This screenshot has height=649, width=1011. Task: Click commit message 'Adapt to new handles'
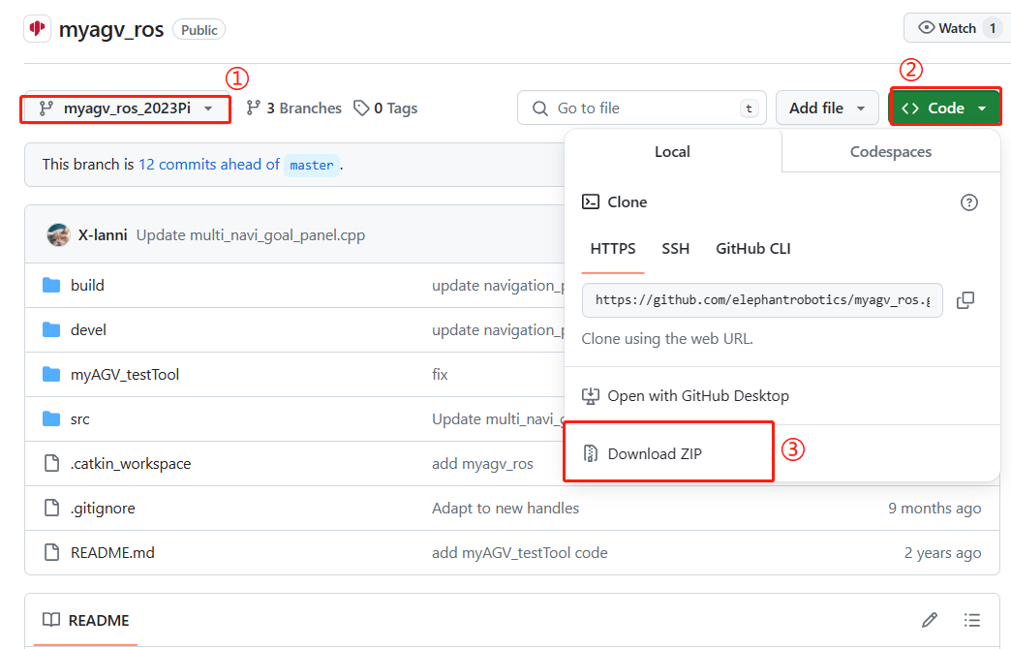pyautogui.click(x=505, y=509)
